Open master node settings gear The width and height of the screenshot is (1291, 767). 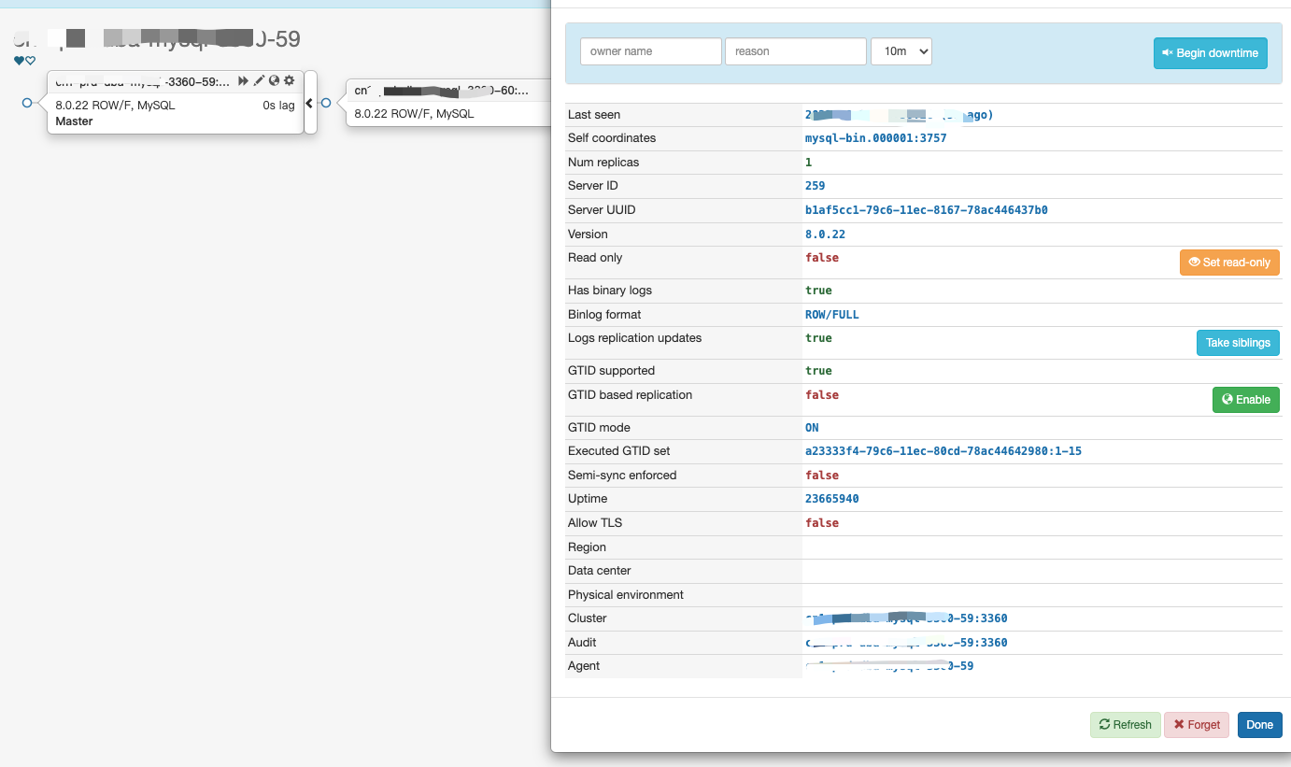(289, 81)
